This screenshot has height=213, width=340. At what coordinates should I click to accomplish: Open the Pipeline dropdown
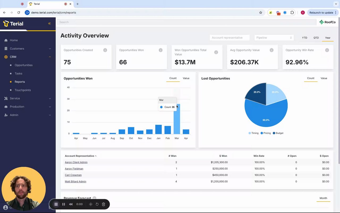(274, 38)
